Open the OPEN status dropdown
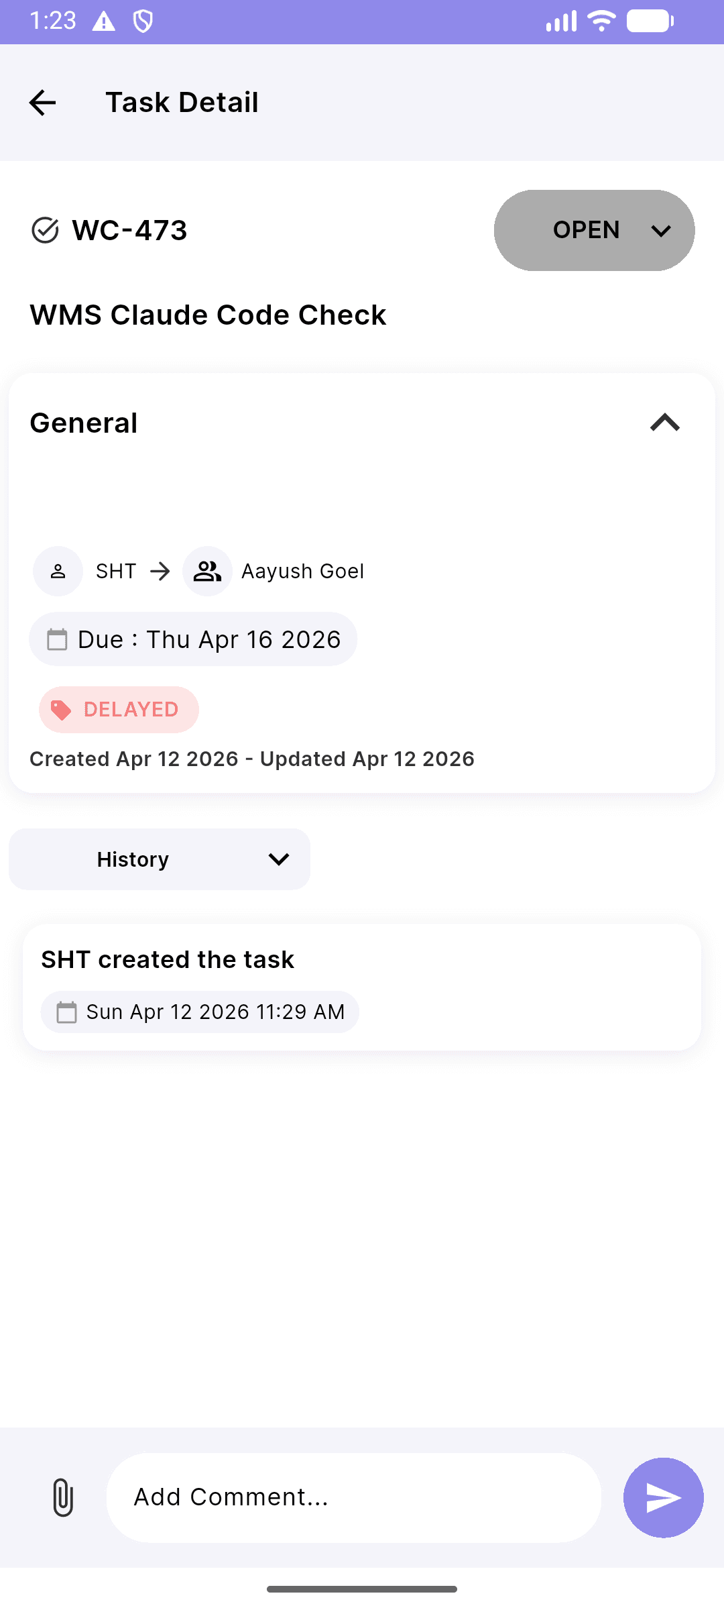Viewport: 724px width, 1610px height. [x=594, y=230]
